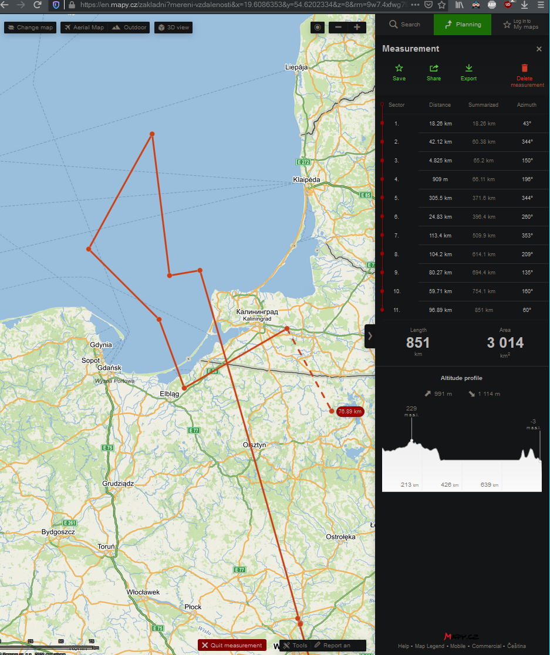This screenshot has width=550, height=655.
Task: Reload the page in browser toolbar
Action: [x=37, y=5]
